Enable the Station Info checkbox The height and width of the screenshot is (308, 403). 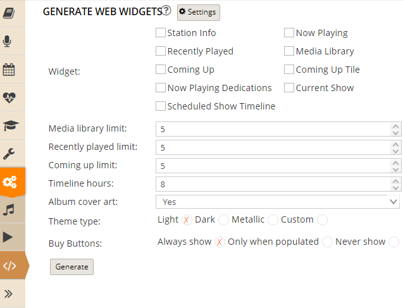pyautogui.click(x=161, y=33)
